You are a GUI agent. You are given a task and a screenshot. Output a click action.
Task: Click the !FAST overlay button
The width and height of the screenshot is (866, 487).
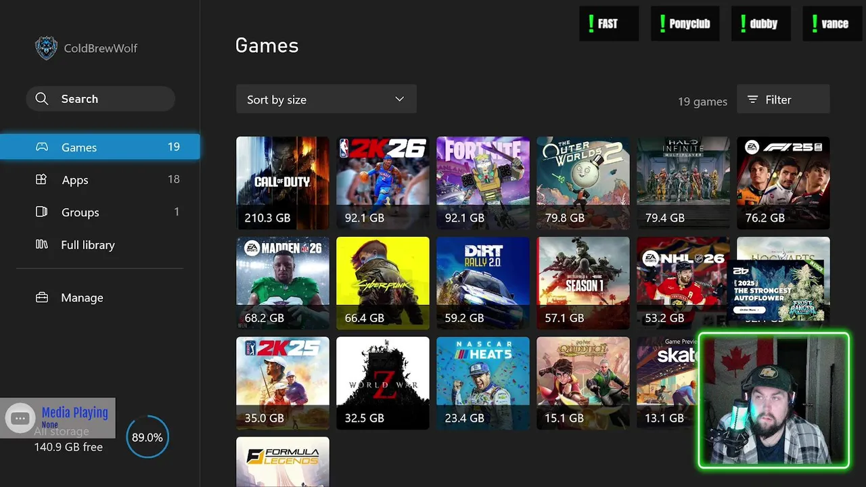[609, 24]
